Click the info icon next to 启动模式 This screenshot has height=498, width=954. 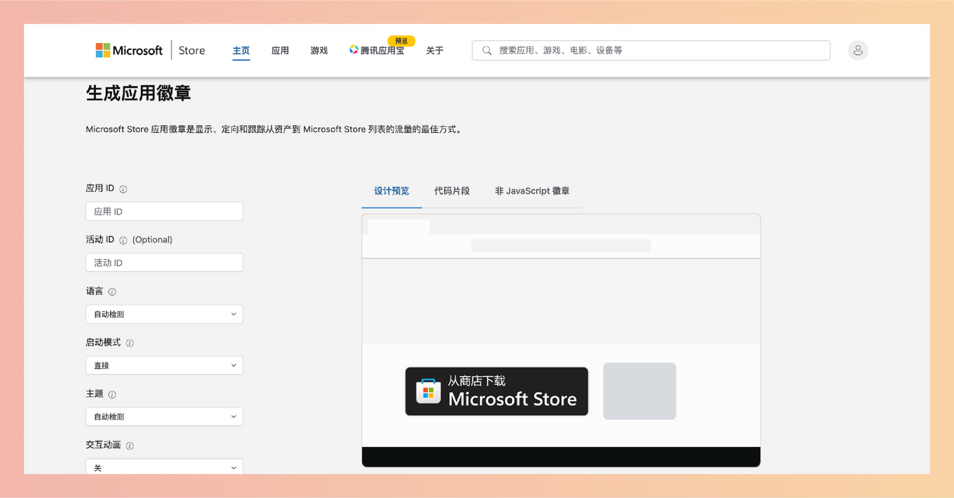coord(129,342)
